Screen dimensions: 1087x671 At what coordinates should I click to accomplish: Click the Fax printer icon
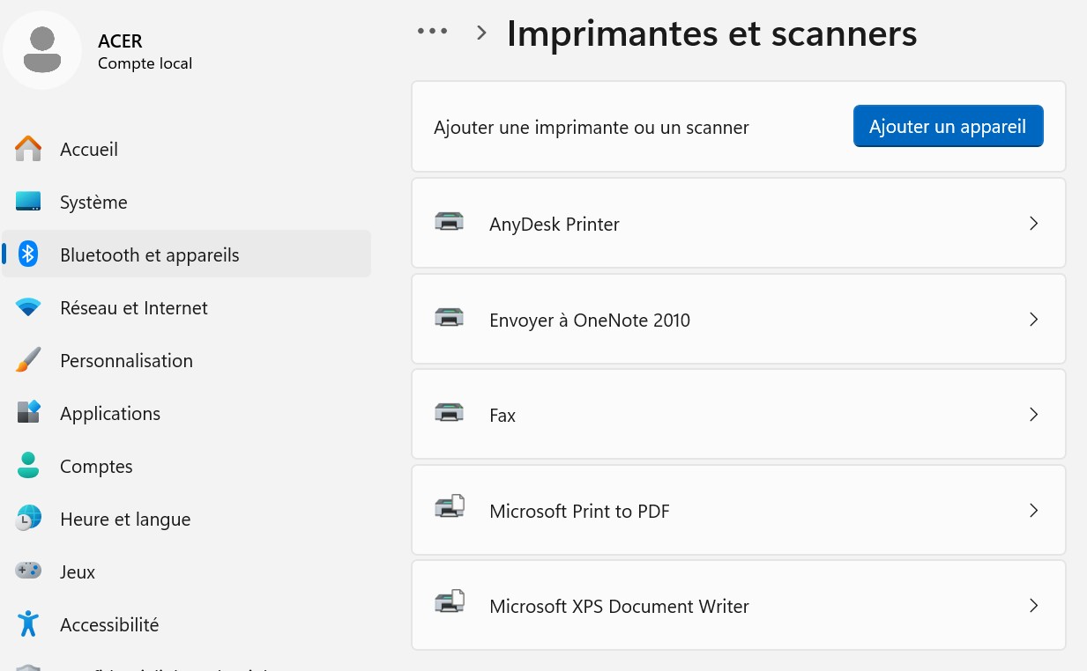coord(450,411)
